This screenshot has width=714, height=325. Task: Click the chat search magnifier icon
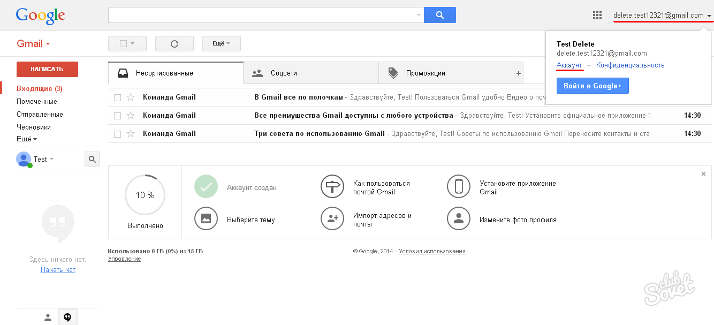point(92,159)
